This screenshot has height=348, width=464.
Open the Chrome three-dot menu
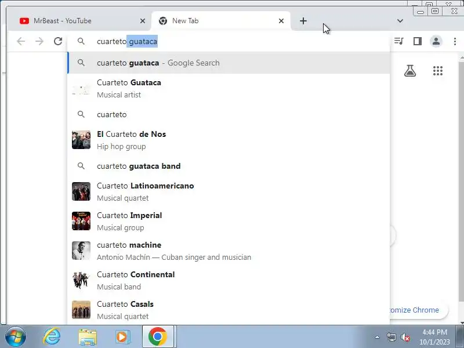pyautogui.click(x=455, y=41)
